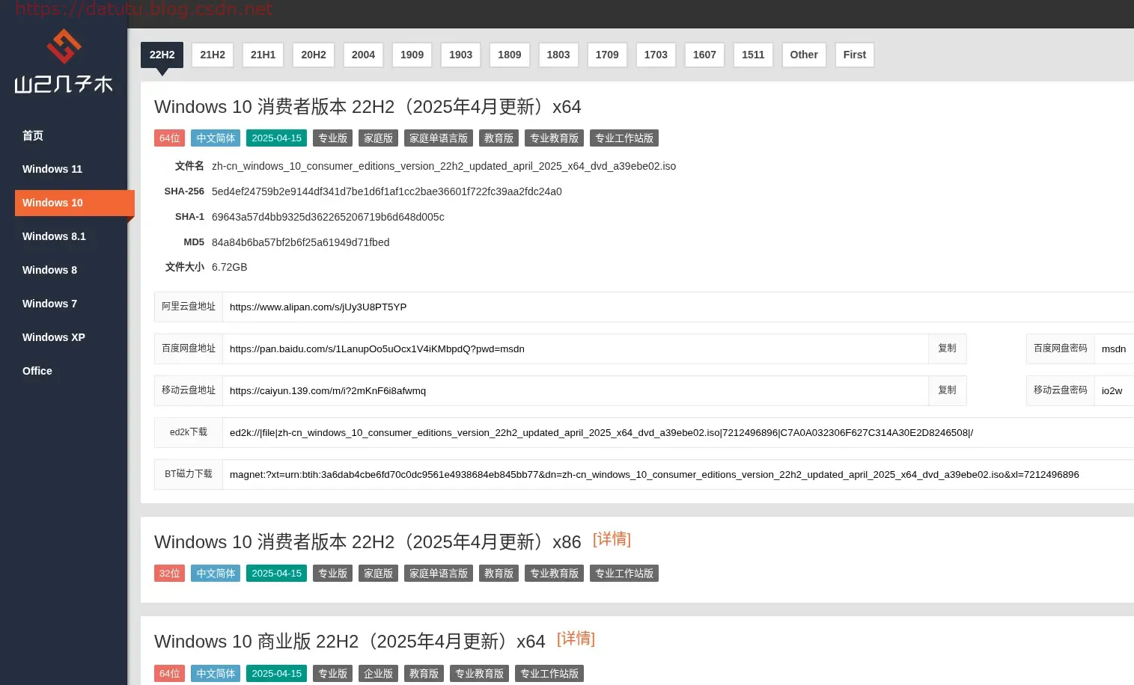
Task: Open the Office section
Action: tap(37, 371)
